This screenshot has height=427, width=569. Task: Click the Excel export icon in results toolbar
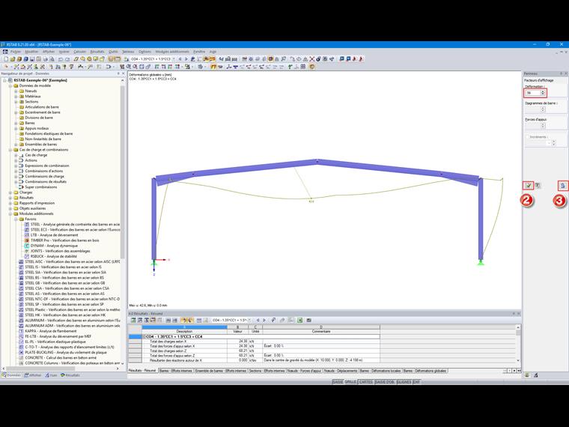300,321
